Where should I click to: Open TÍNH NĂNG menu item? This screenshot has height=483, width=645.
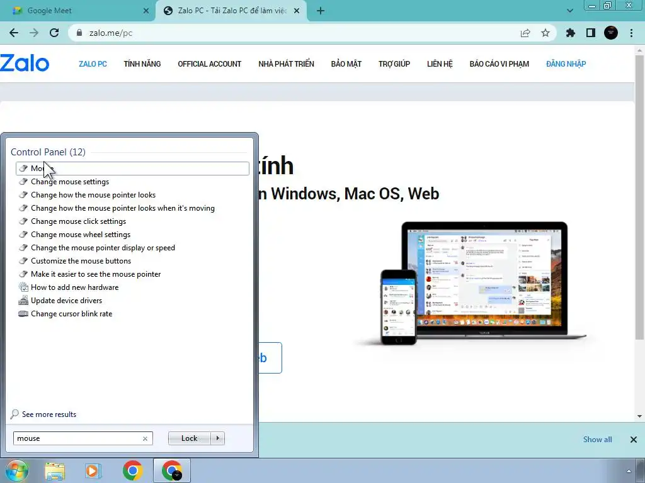coord(142,64)
